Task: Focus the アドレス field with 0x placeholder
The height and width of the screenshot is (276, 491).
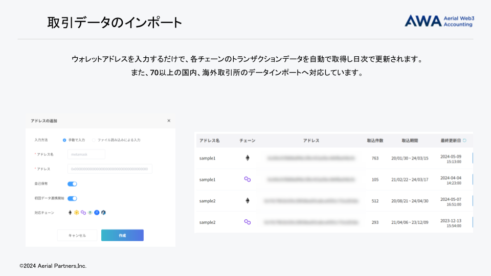Action: coord(109,169)
